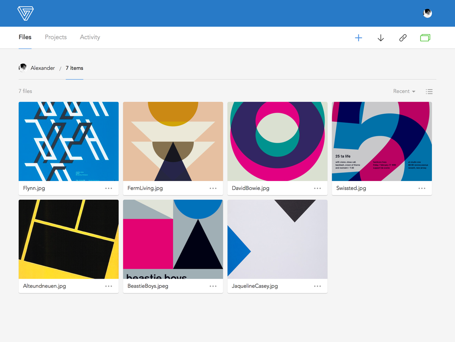Click the Swissted.jpg file name
This screenshot has width=455, height=342.
351,188
